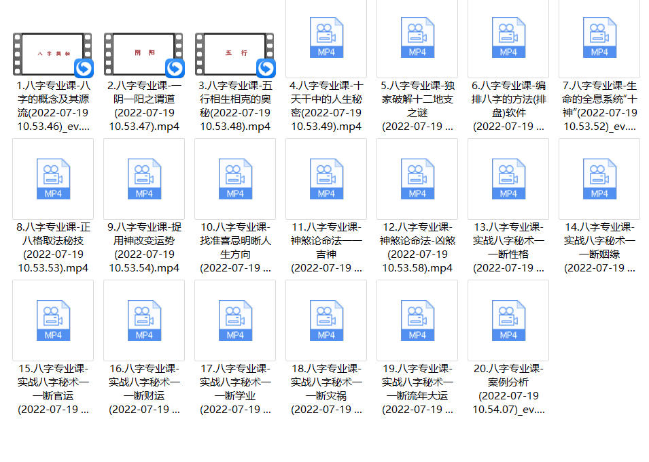The height and width of the screenshot is (462, 649).
Task: Click file name 4.八字专业课-十天干中的人生秘密
Action: [x=326, y=106]
